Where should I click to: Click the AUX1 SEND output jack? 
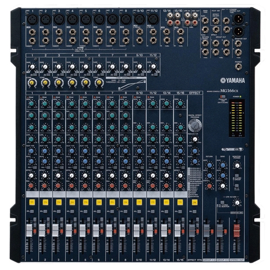(205, 21)
